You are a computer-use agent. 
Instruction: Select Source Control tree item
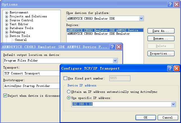click(x=21, y=20)
